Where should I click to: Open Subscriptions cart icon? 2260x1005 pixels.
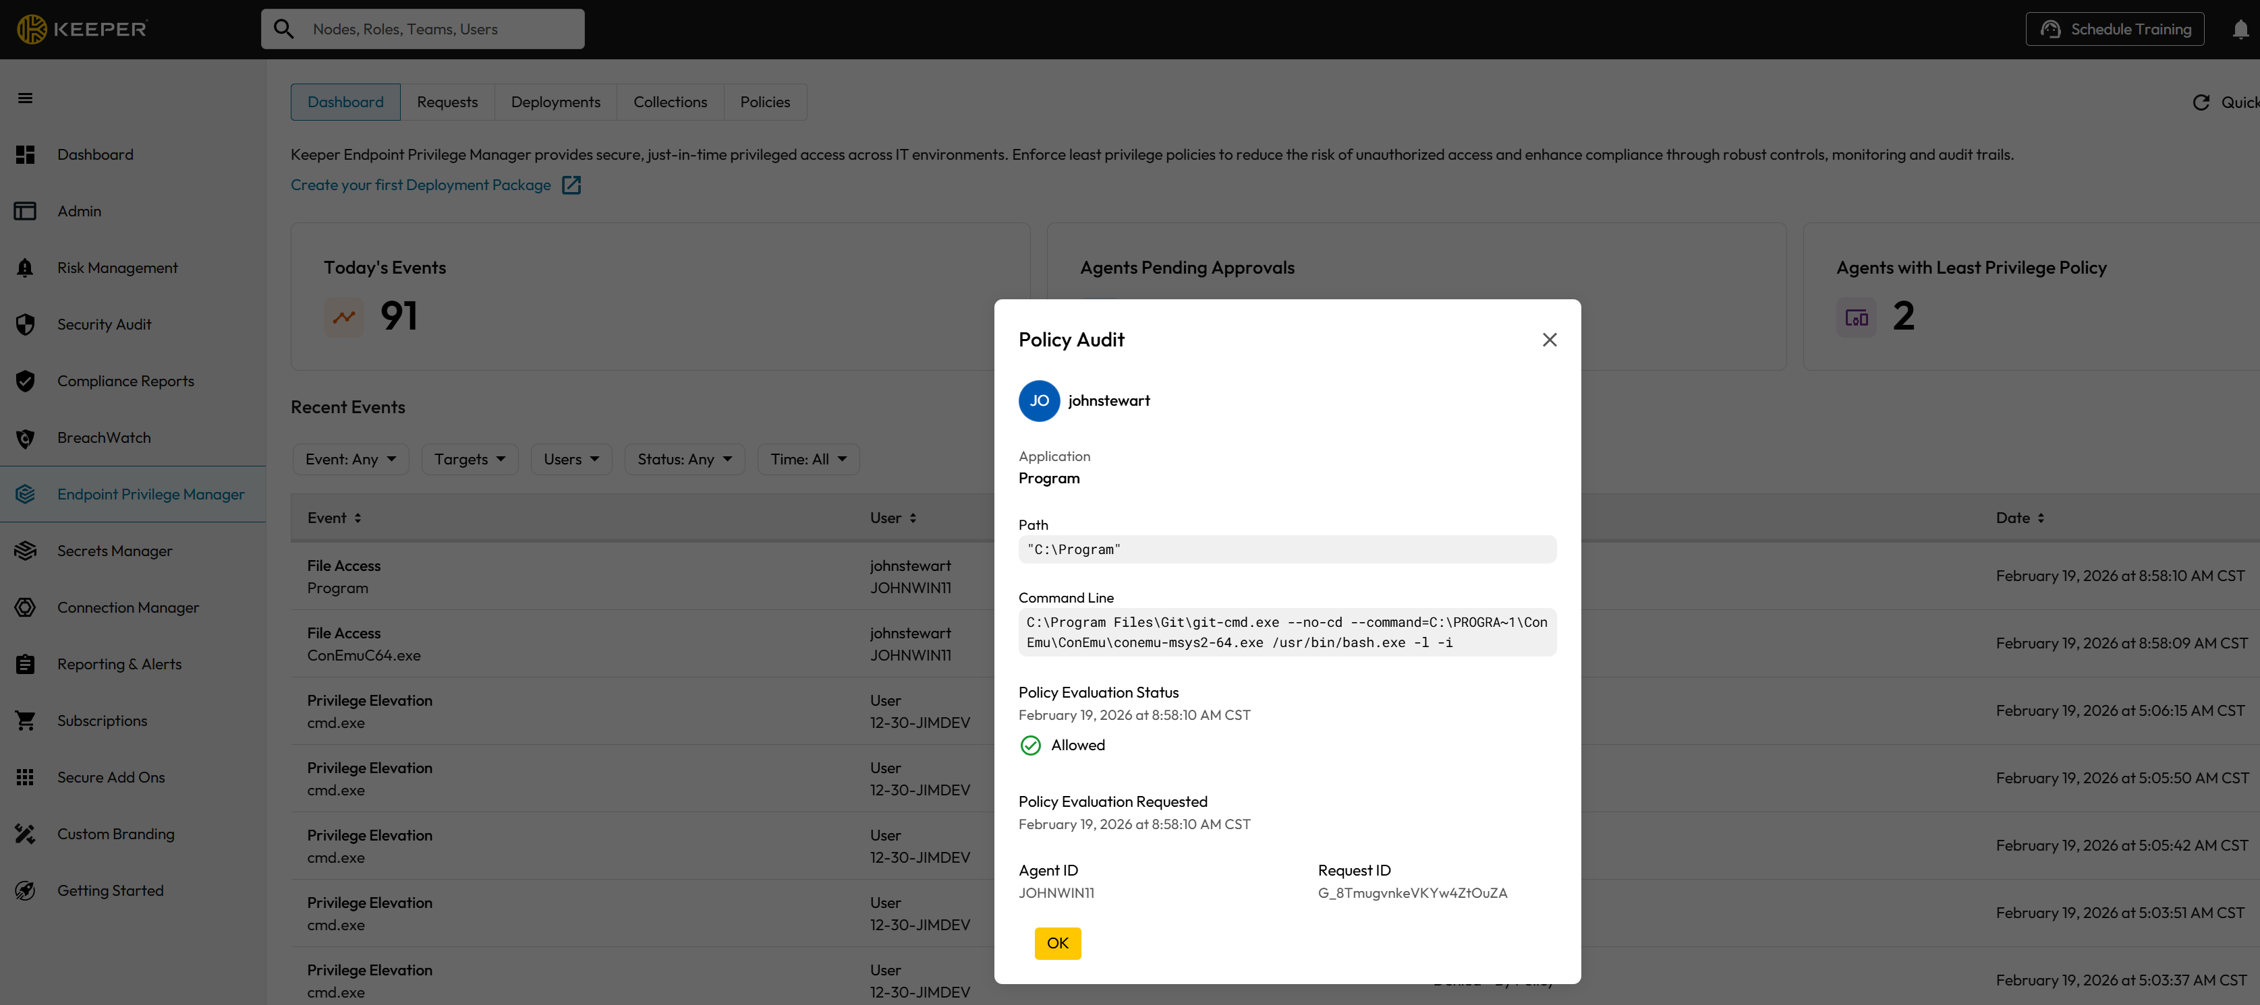pyautogui.click(x=26, y=721)
